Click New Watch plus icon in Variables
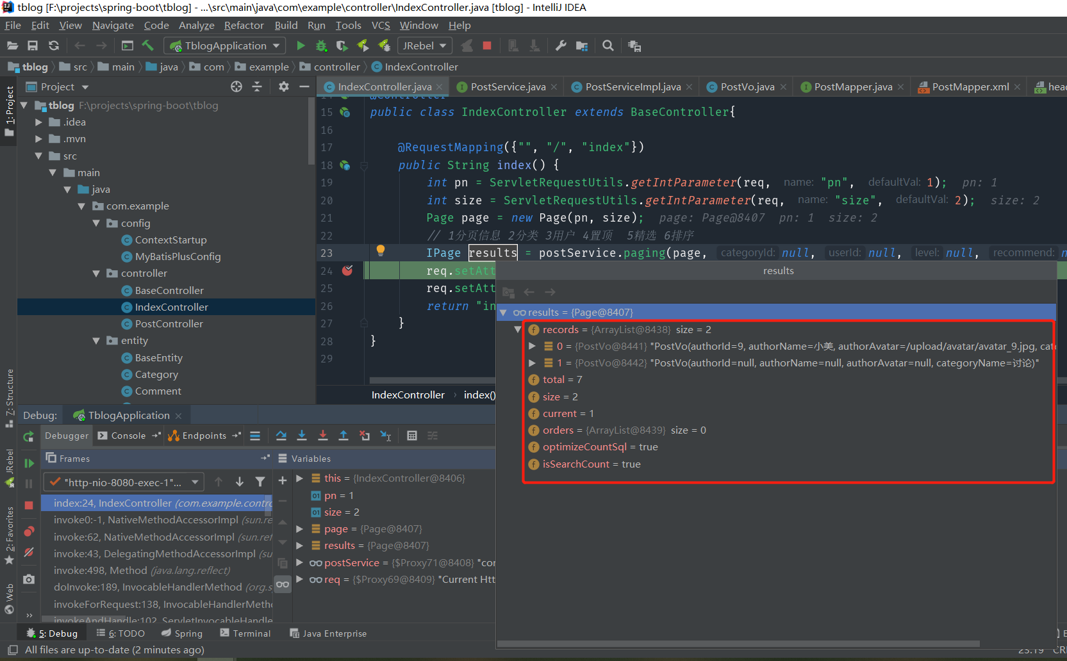Screen dimensions: 1067x661 click(x=283, y=480)
